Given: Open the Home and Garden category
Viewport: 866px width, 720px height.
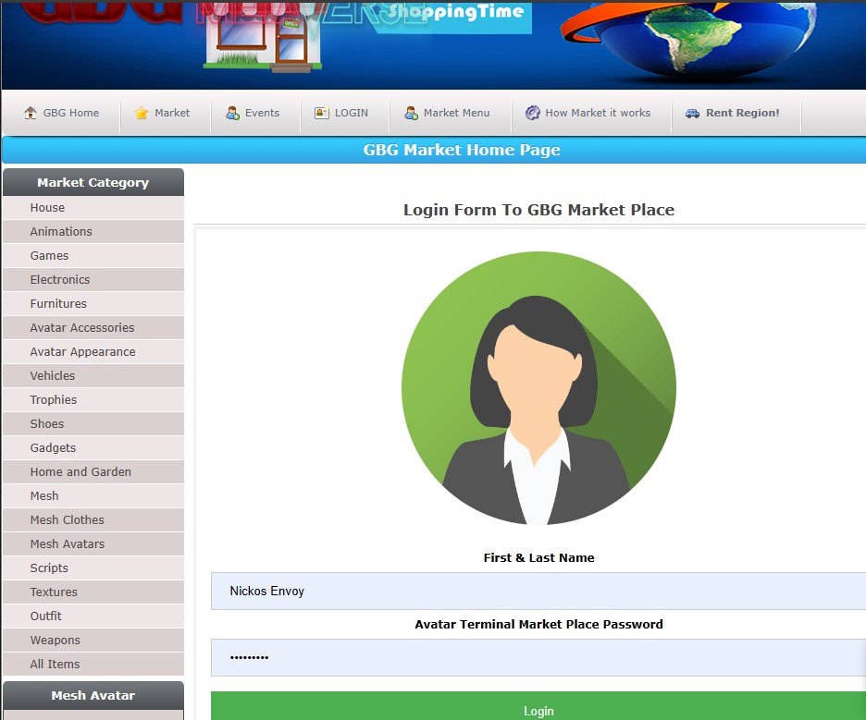Looking at the screenshot, I should pos(80,472).
